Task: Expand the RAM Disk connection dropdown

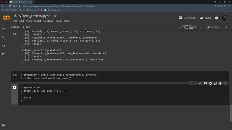Action: pyautogui.click(x=200, y=27)
